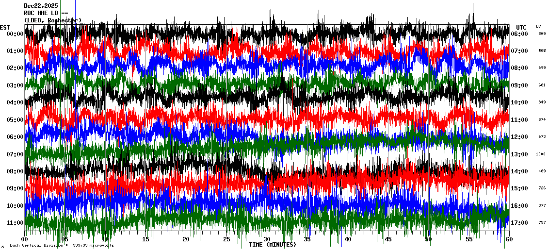Click minute tick label 00 on time axis
The width and height of the screenshot is (548, 252).
(24, 239)
